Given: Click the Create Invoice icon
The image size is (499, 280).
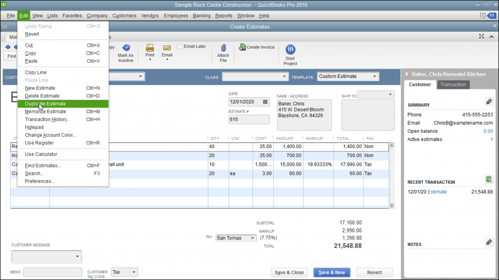Looking at the screenshot, I should 242,47.
